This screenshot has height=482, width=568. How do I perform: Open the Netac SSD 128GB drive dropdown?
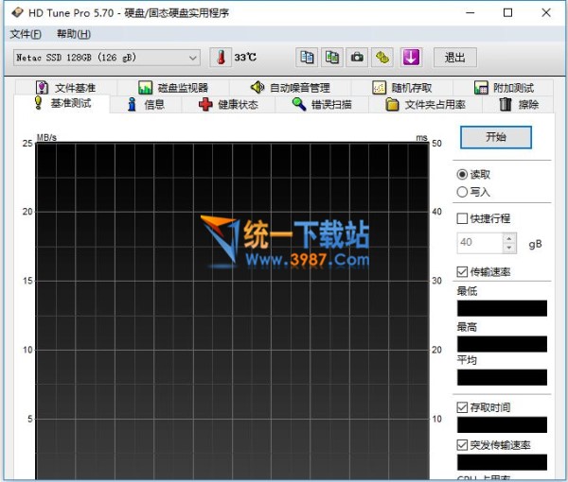tap(107, 58)
